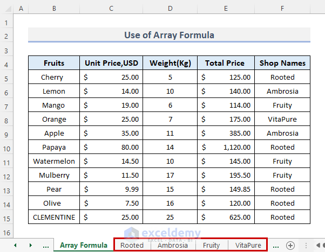Click the Shop Names header cell
Screen dimensions: 325x252
282,63
